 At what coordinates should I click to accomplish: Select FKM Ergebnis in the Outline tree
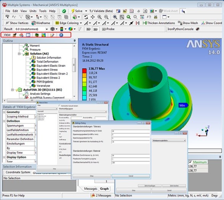click(x=45, y=82)
